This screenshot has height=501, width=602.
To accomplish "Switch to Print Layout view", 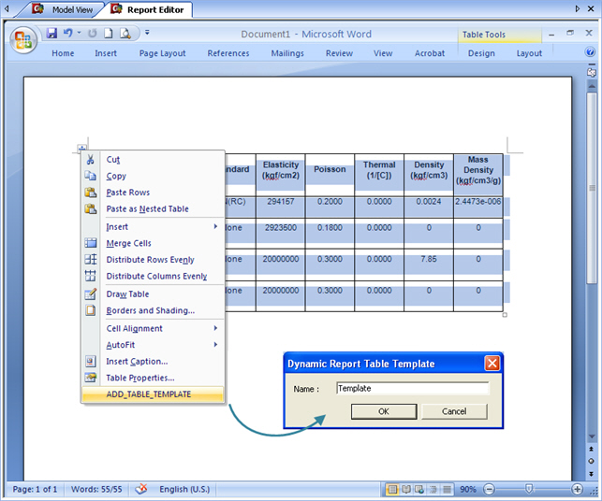I will click(x=393, y=489).
